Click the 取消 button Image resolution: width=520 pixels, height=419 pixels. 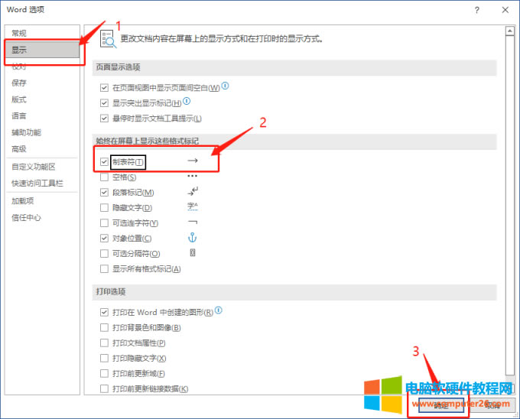point(492,405)
